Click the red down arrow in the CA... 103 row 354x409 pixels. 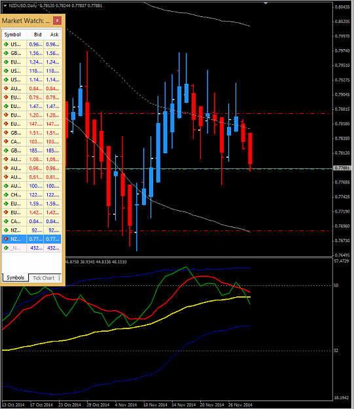pos(6,142)
